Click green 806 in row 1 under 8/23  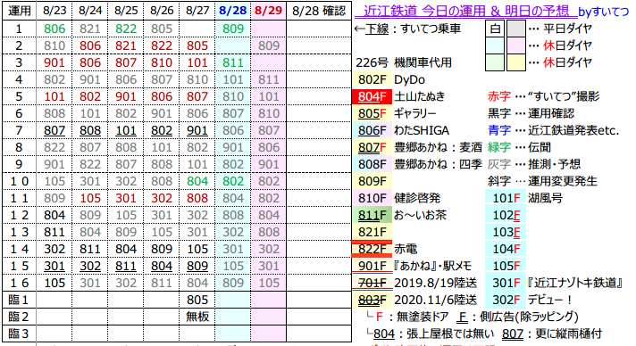coord(54,29)
